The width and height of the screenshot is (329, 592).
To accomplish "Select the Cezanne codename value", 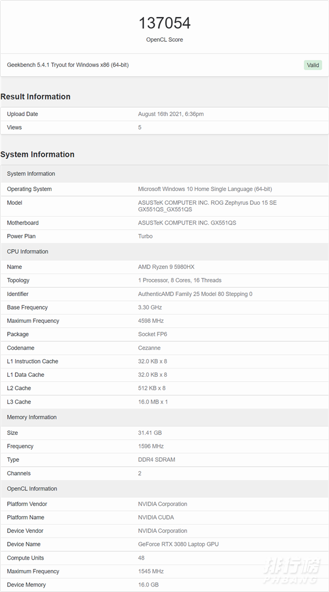I will (x=149, y=348).
